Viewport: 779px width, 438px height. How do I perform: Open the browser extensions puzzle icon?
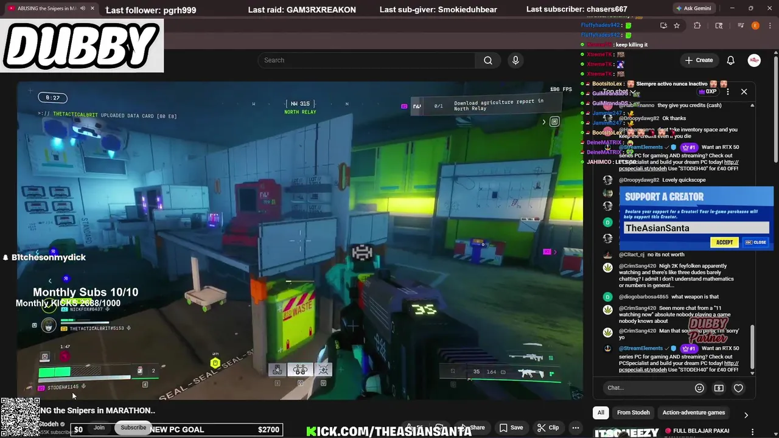pos(697,26)
